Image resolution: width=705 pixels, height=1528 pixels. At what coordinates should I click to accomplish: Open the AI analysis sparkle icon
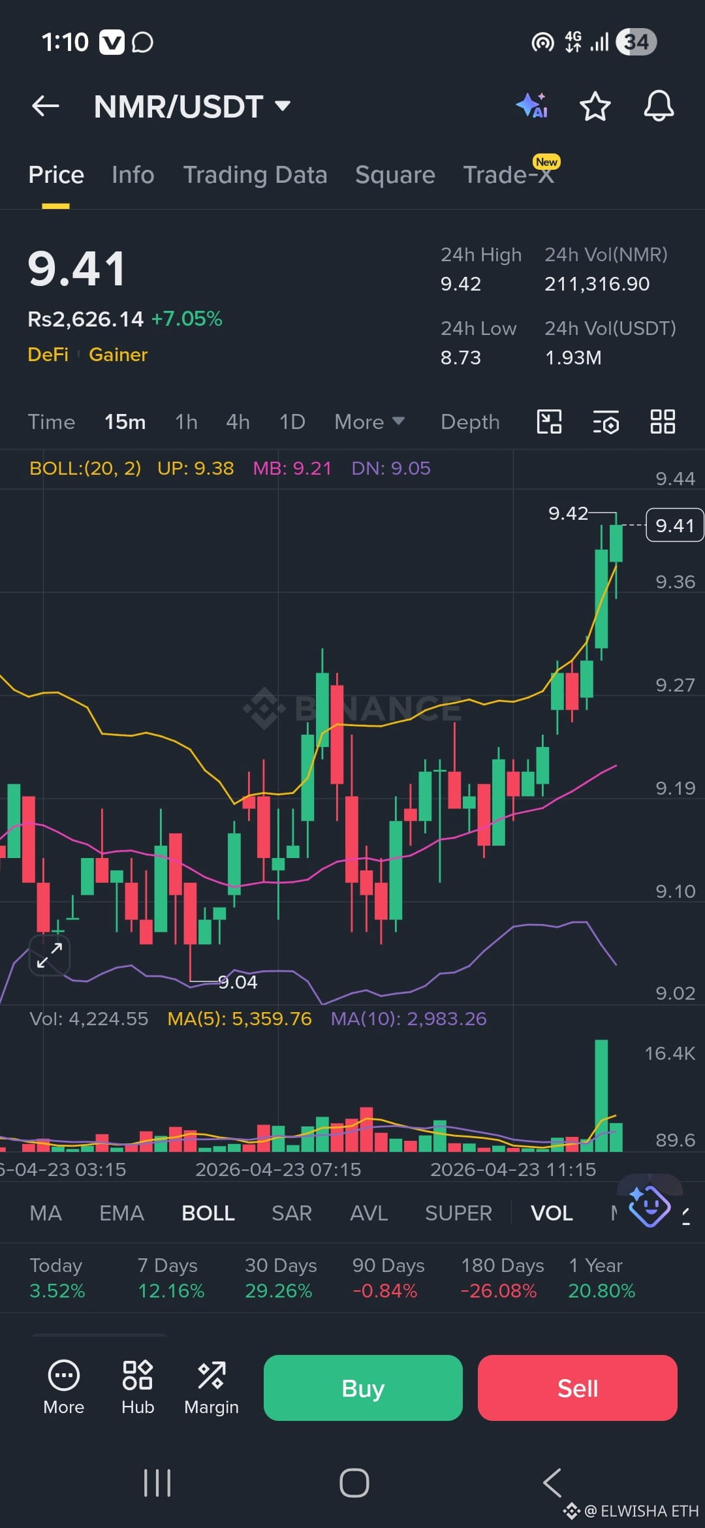(532, 106)
